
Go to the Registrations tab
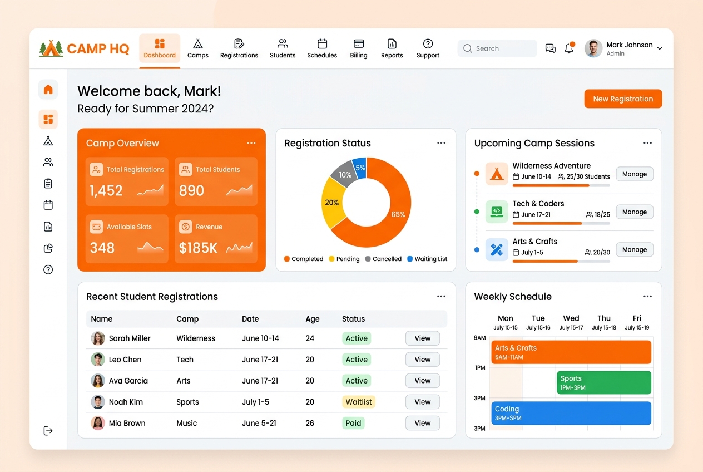(x=239, y=49)
